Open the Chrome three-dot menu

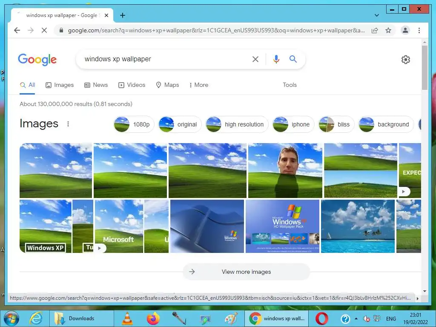419,30
